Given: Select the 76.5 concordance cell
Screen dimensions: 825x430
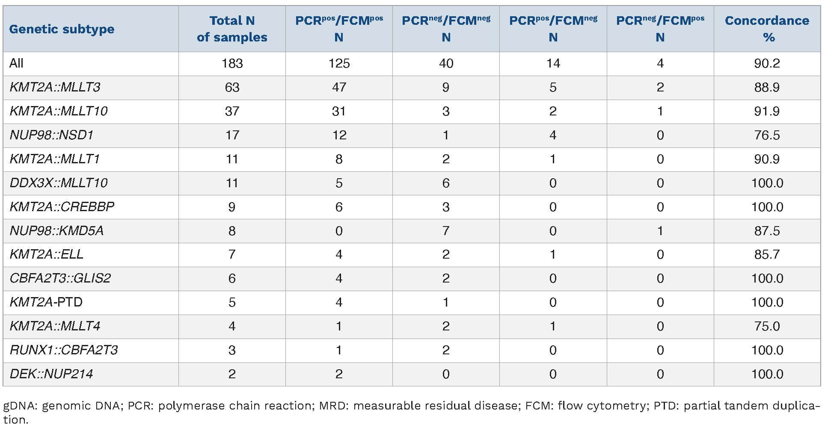Looking at the screenshot, I should (x=767, y=135).
